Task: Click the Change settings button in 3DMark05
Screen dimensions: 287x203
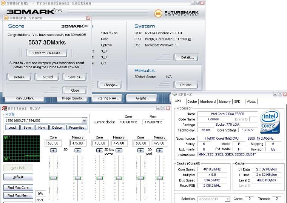Action: click(110, 85)
